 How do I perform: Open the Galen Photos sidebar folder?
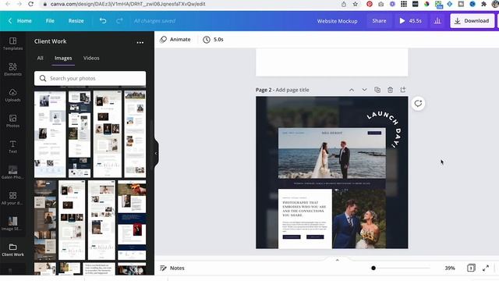tap(12, 173)
